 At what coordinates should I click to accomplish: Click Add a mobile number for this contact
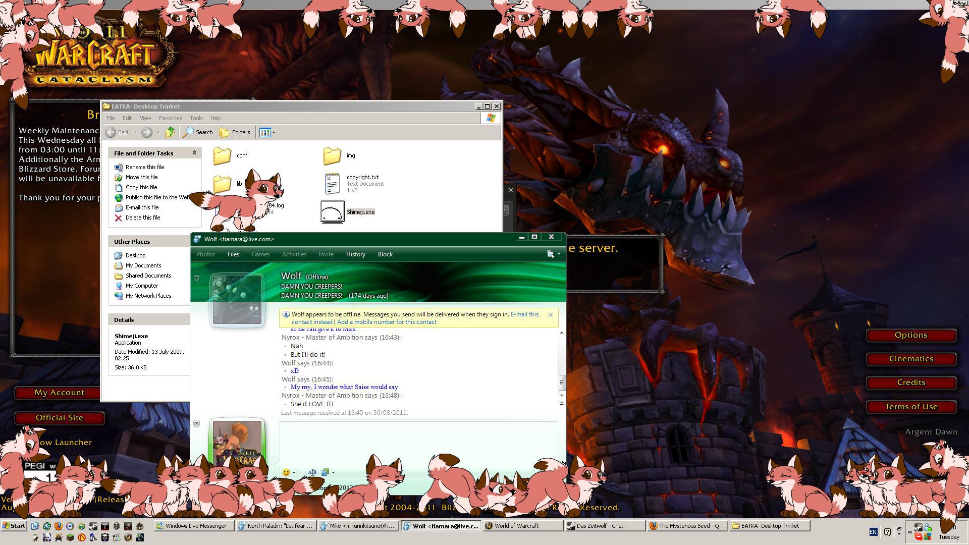pyautogui.click(x=387, y=322)
